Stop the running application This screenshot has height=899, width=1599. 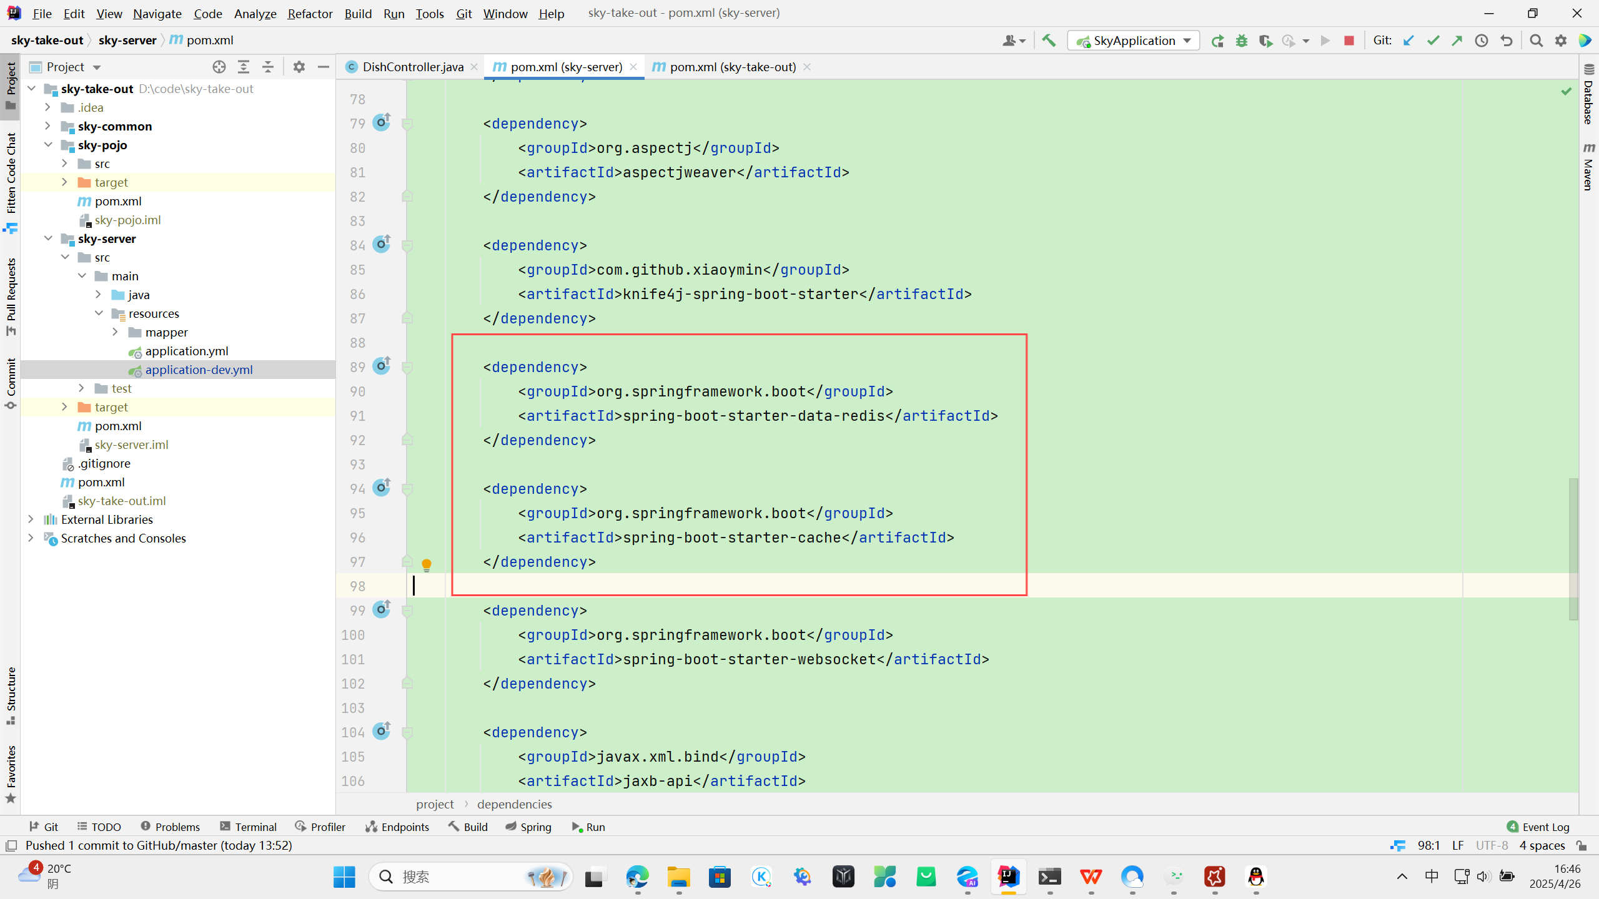1349,41
